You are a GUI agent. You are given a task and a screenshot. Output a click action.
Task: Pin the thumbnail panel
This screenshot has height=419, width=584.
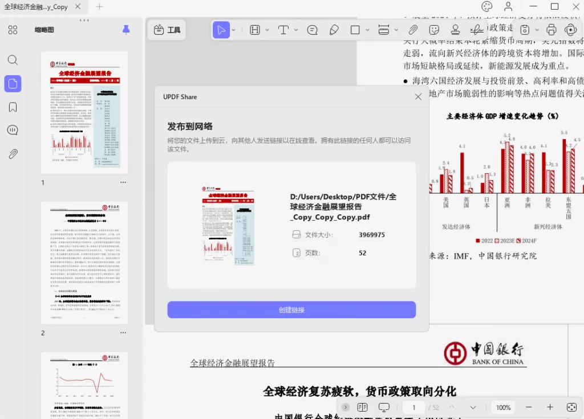coord(125,29)
